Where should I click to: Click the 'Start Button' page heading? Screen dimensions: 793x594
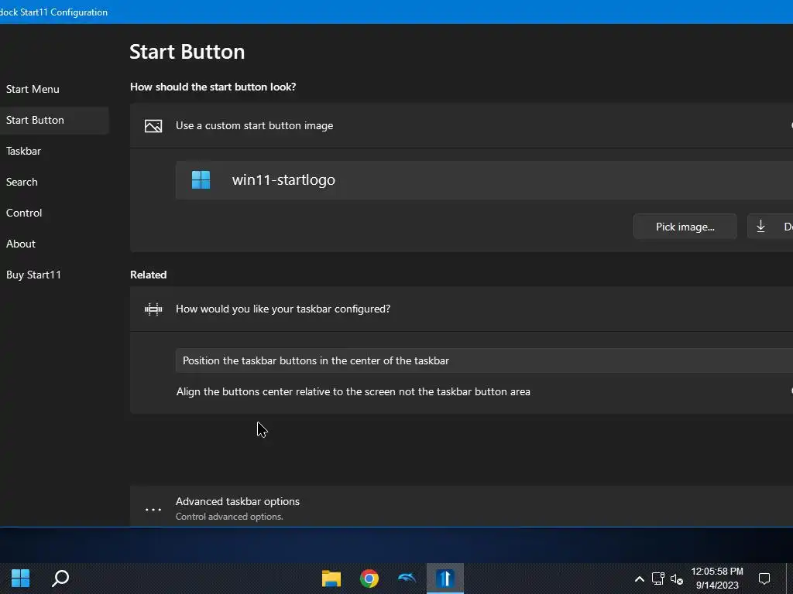(187, 52)
